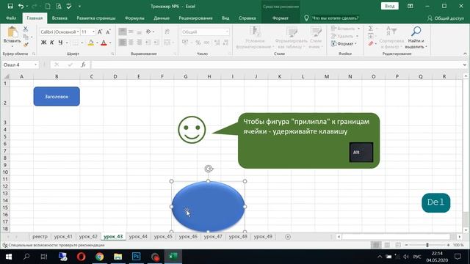
Task: Open Chrome from the taskbar
Action: 100,257
